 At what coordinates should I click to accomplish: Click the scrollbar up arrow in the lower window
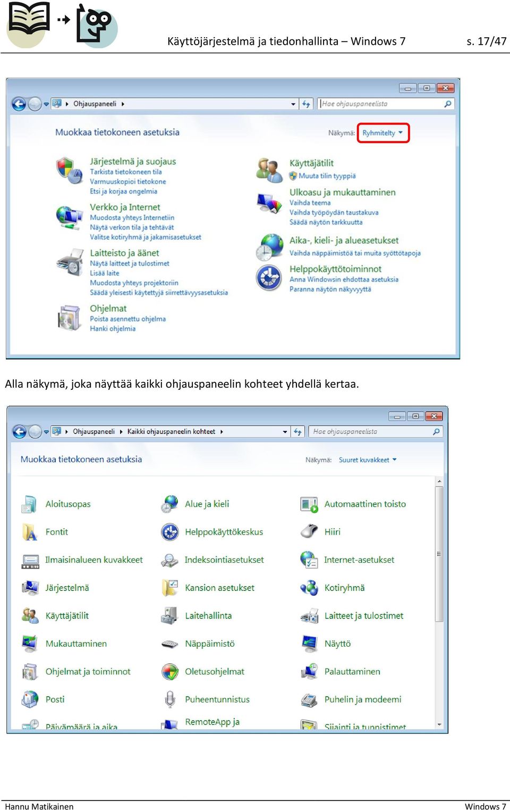[x=439, y=481]
